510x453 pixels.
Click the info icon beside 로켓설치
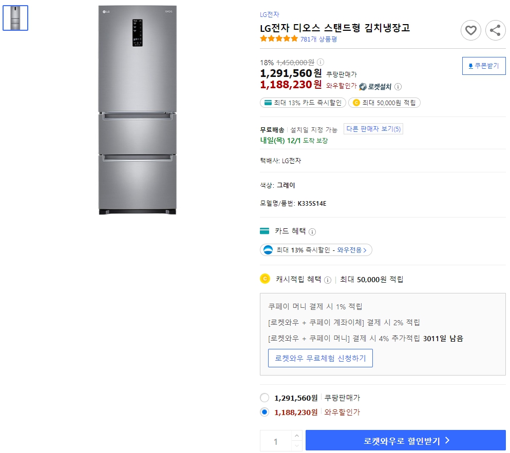point(398,87)
